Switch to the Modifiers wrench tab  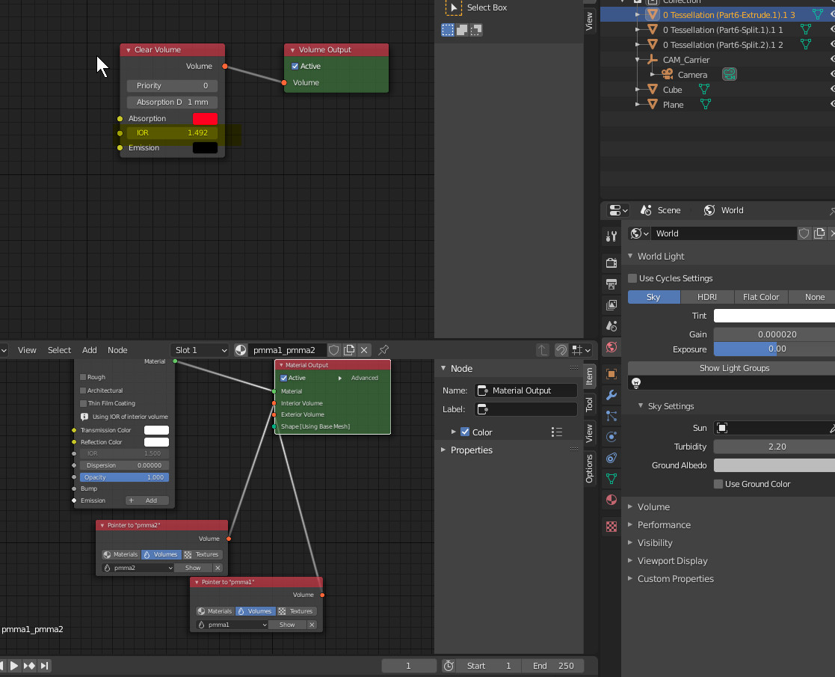coord(611,395)
